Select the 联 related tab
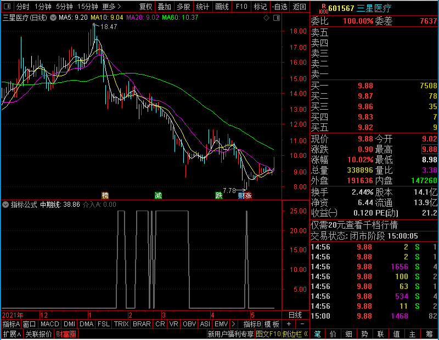Image resolution: width=439 pixels, height=340 pixels. tap(380, 334)
